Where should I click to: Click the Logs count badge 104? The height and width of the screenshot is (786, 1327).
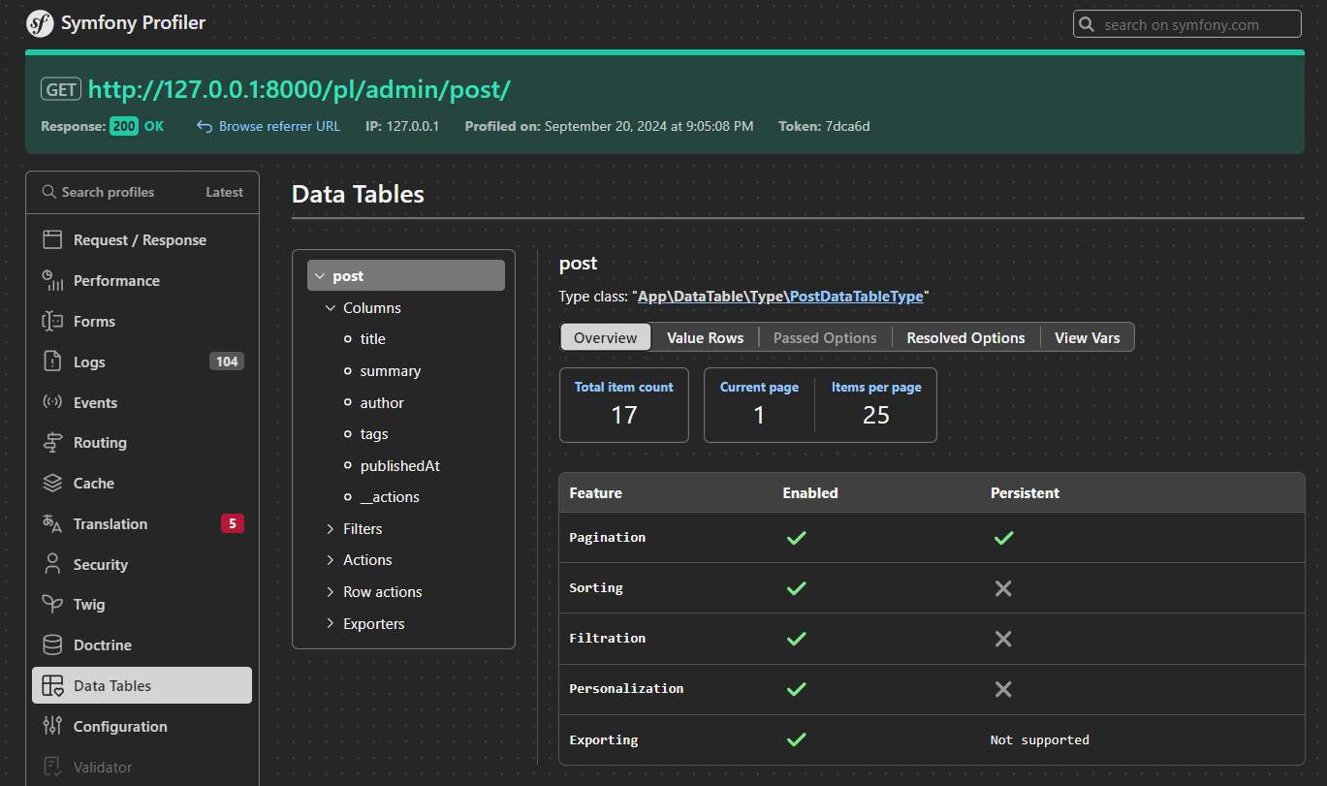(x=227, y=362)
